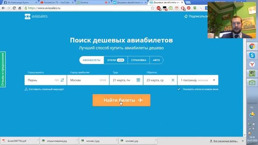Expand options for Билет2997792.pdf download

tap(38, 141)
